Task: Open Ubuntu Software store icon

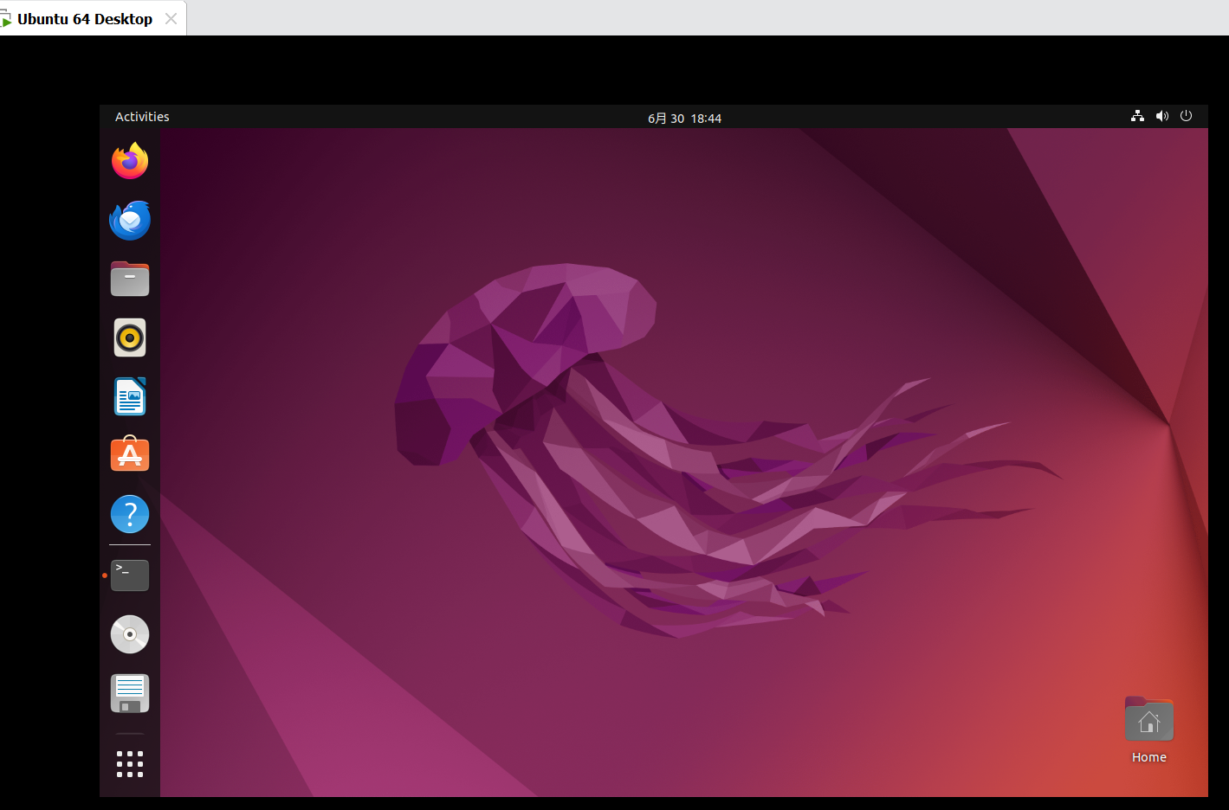Action: pyautogui.click(x=130, y=454)
